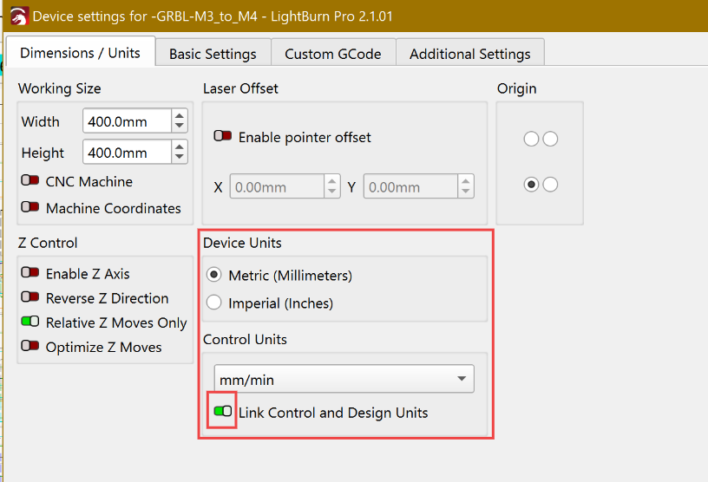Click the Width 400.0mm input field
Image resolution: width=708 pixels, height=482 pixels.
click(127, 121)
